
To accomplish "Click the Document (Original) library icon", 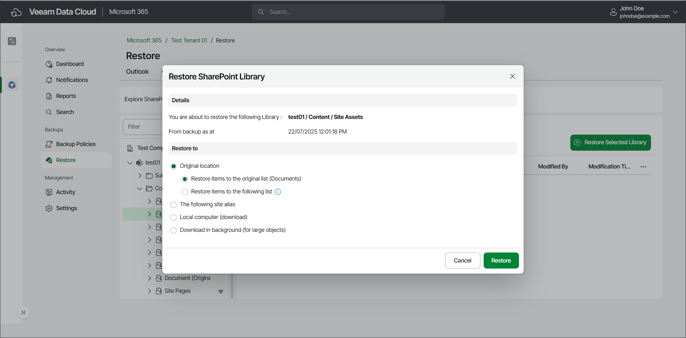I will pyautogui.click(x=159, y=278).
